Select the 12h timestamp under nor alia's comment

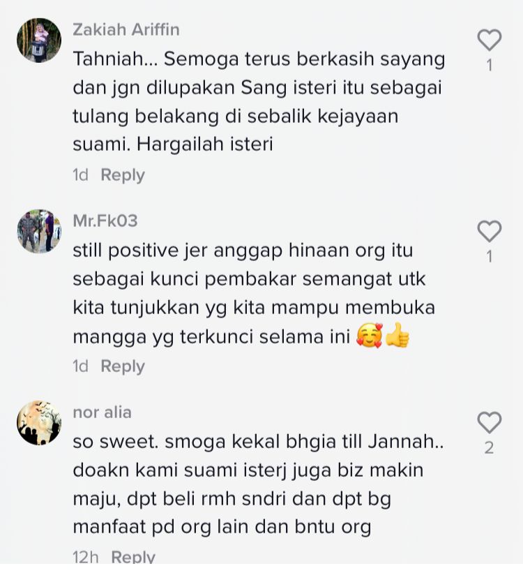(x=86, y=557)
